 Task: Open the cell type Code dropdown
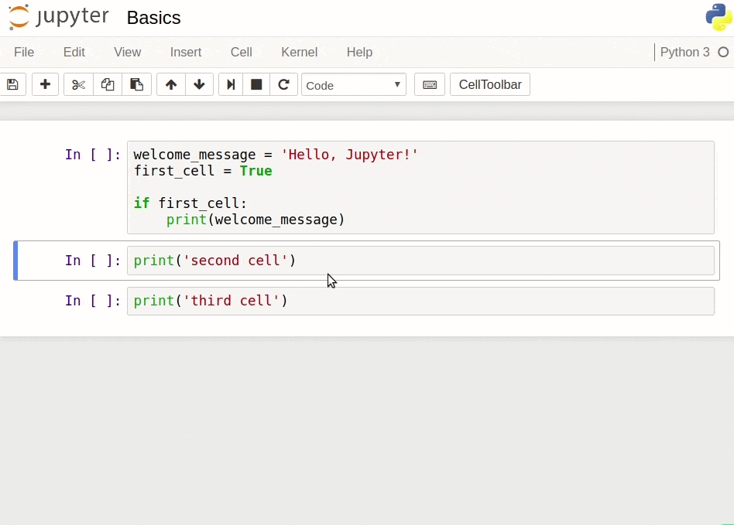tap(354, 85)
